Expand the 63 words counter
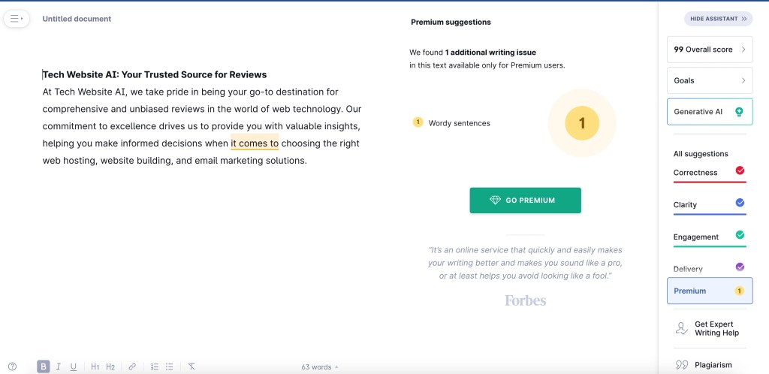The image size is (769, 374). 320,367
